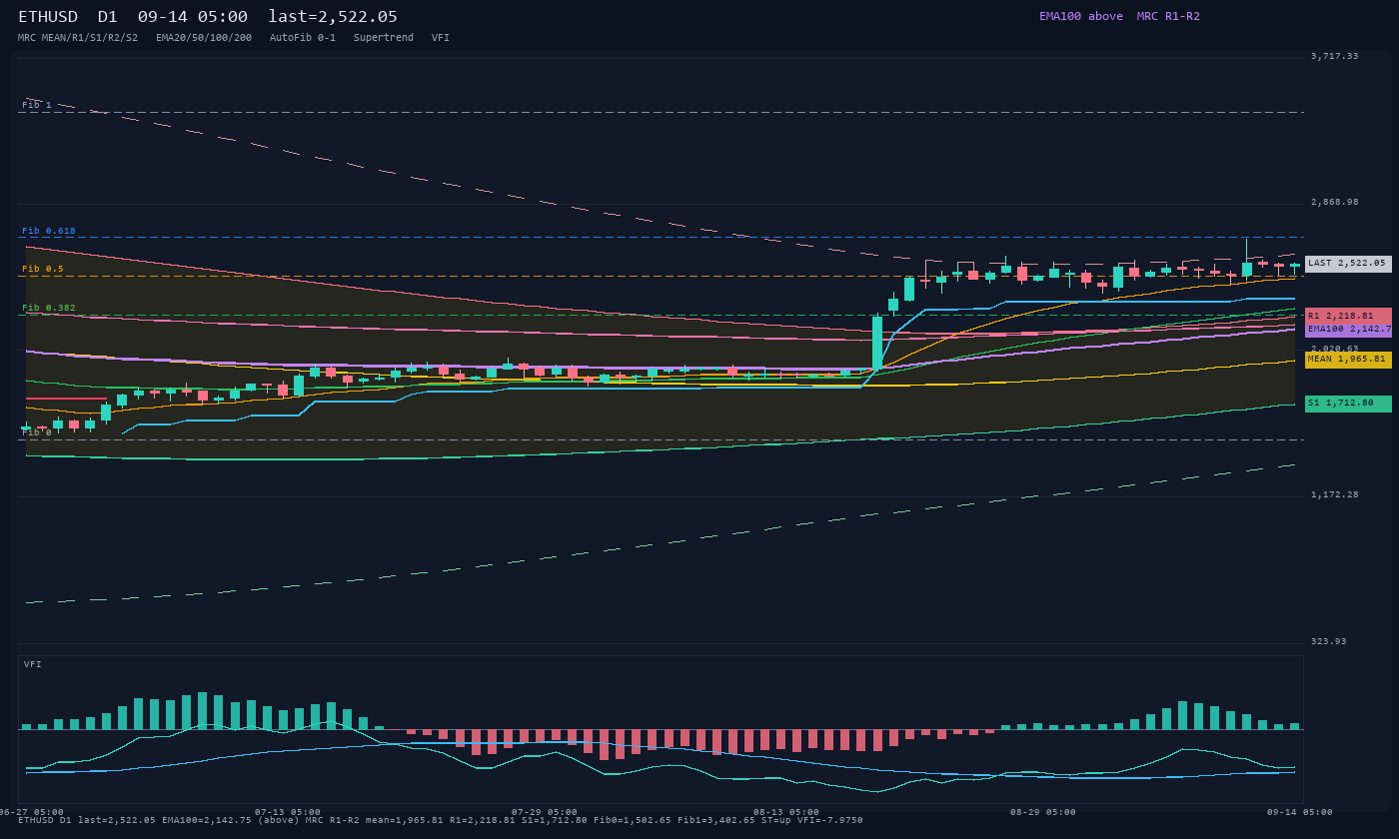Click the 08-29 05:00 date label

(1043, 812)
